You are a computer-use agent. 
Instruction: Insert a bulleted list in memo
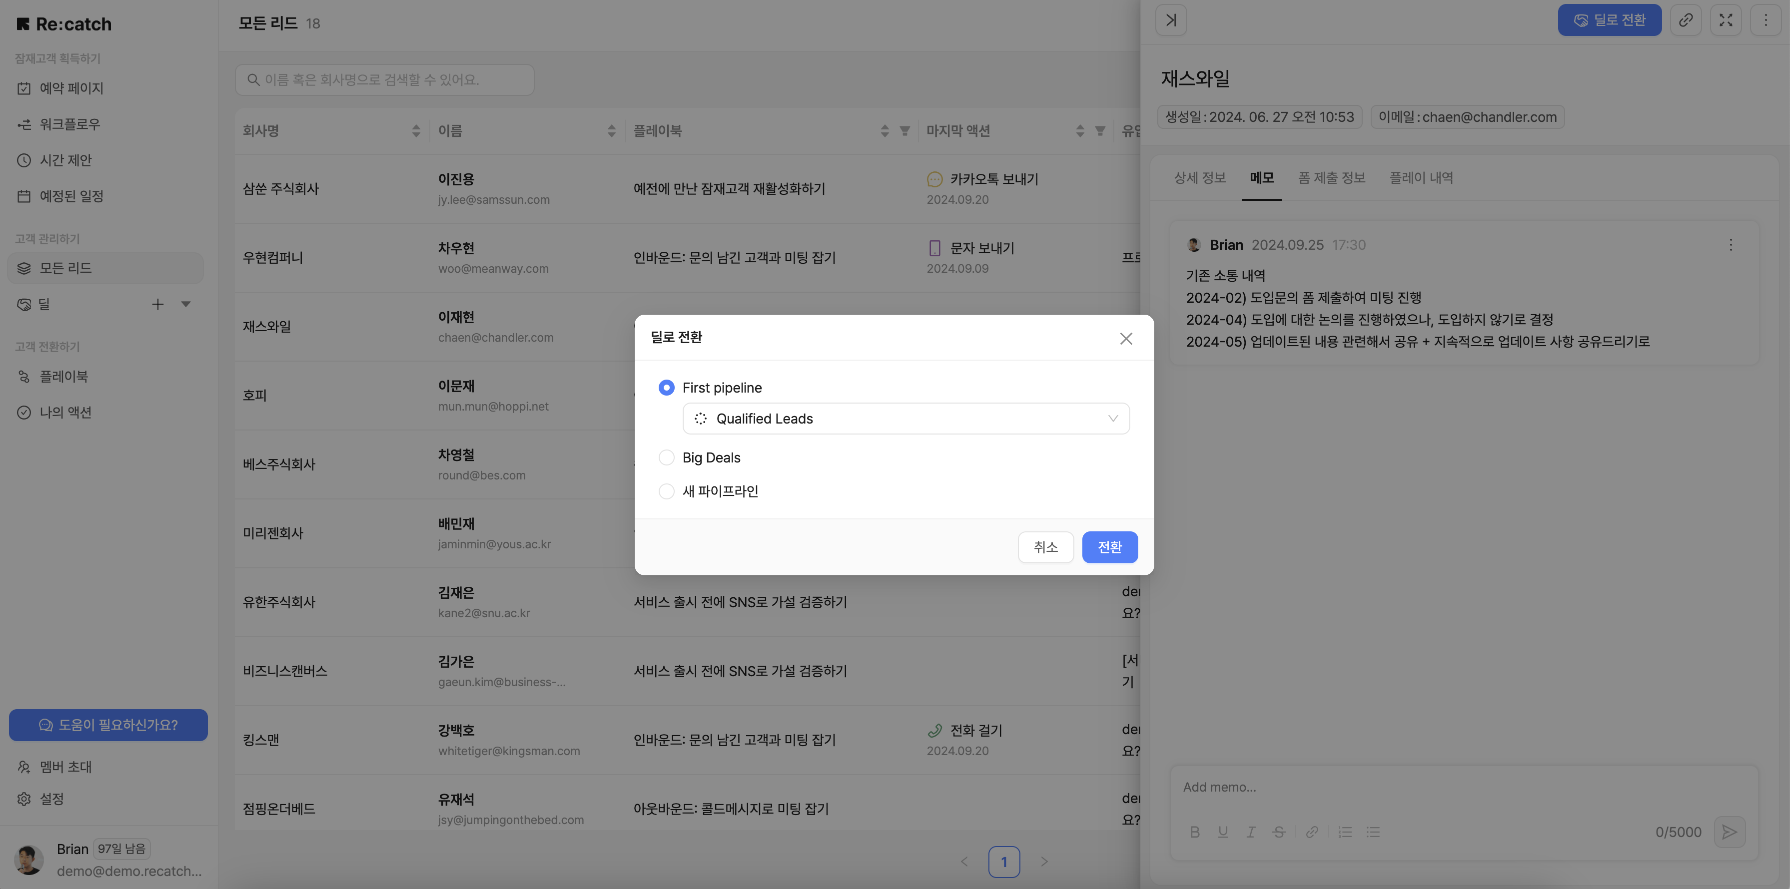click(x=1373, y=832)
